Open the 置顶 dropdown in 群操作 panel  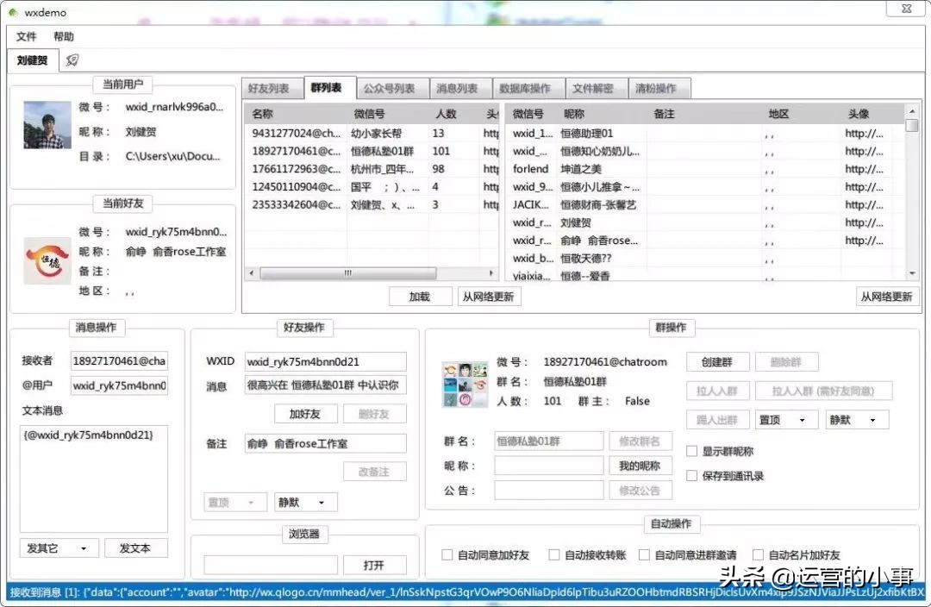[785, 418]
